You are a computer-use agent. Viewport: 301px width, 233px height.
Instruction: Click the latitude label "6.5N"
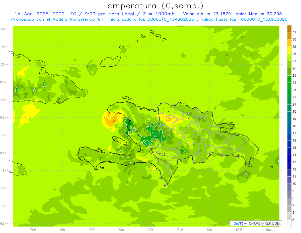tap(3, 223)
